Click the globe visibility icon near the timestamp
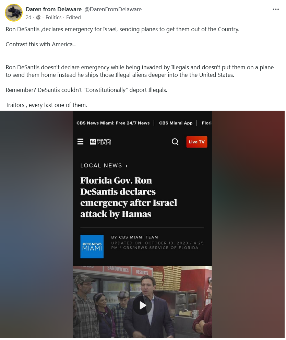This screenshot has width=286, height=340. click(x=38, y=17)
